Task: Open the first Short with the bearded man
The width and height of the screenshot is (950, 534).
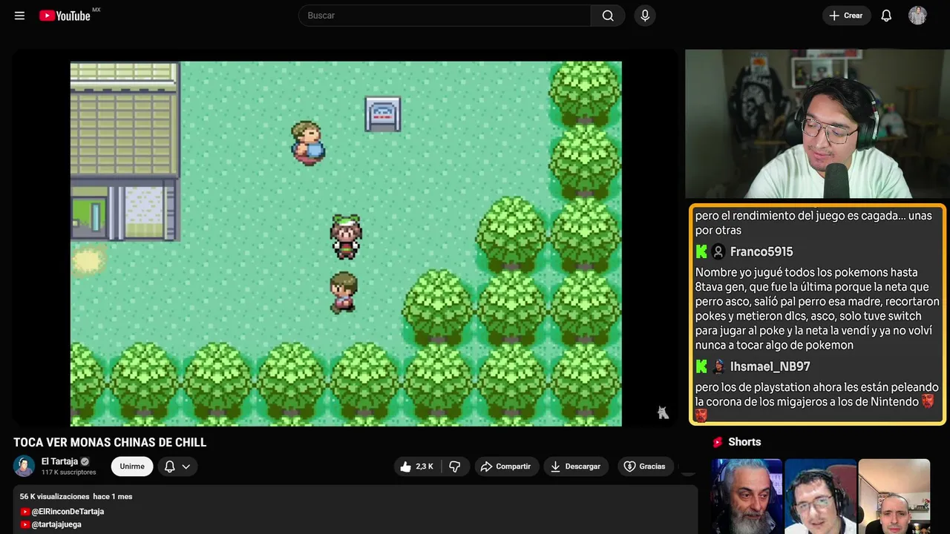Action: [x=747, y=496]
